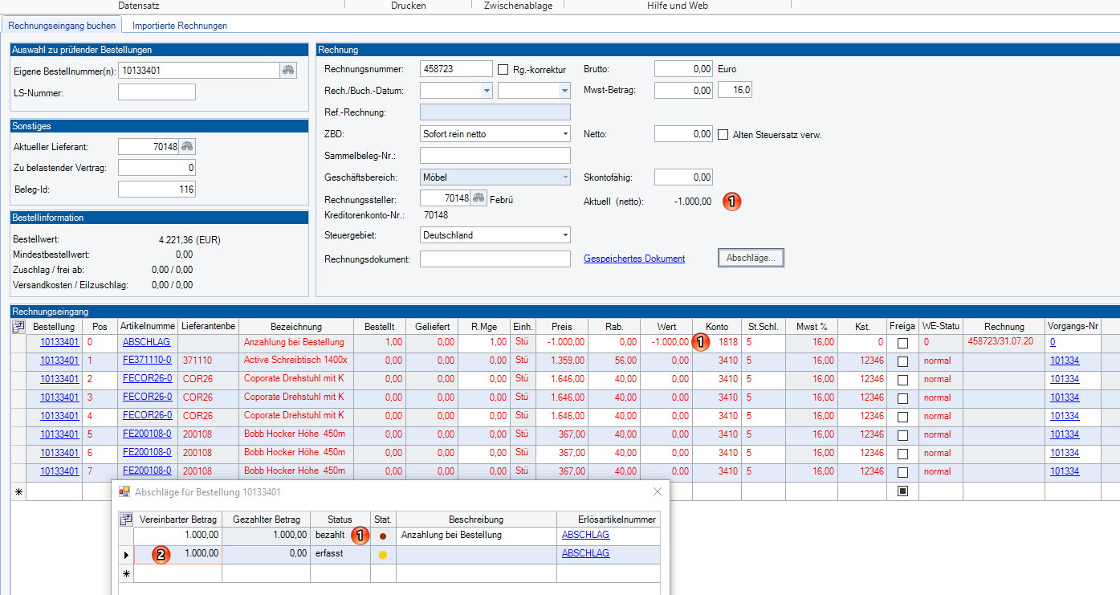Expand the Steuergebiet dropdown set to Deutschland

coord(565,236)
